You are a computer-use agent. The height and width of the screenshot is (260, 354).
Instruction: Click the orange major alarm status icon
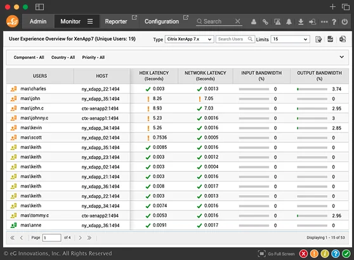coord(314,254)
